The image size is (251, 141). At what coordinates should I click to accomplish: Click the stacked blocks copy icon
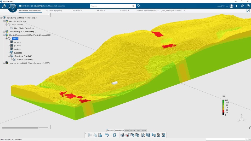(x=137, y=135)
